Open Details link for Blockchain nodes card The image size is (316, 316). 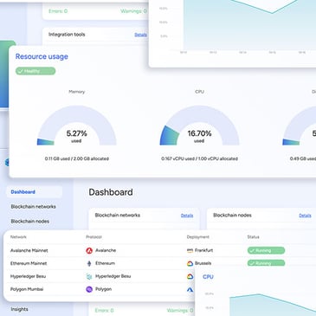[x=305, y=216]
